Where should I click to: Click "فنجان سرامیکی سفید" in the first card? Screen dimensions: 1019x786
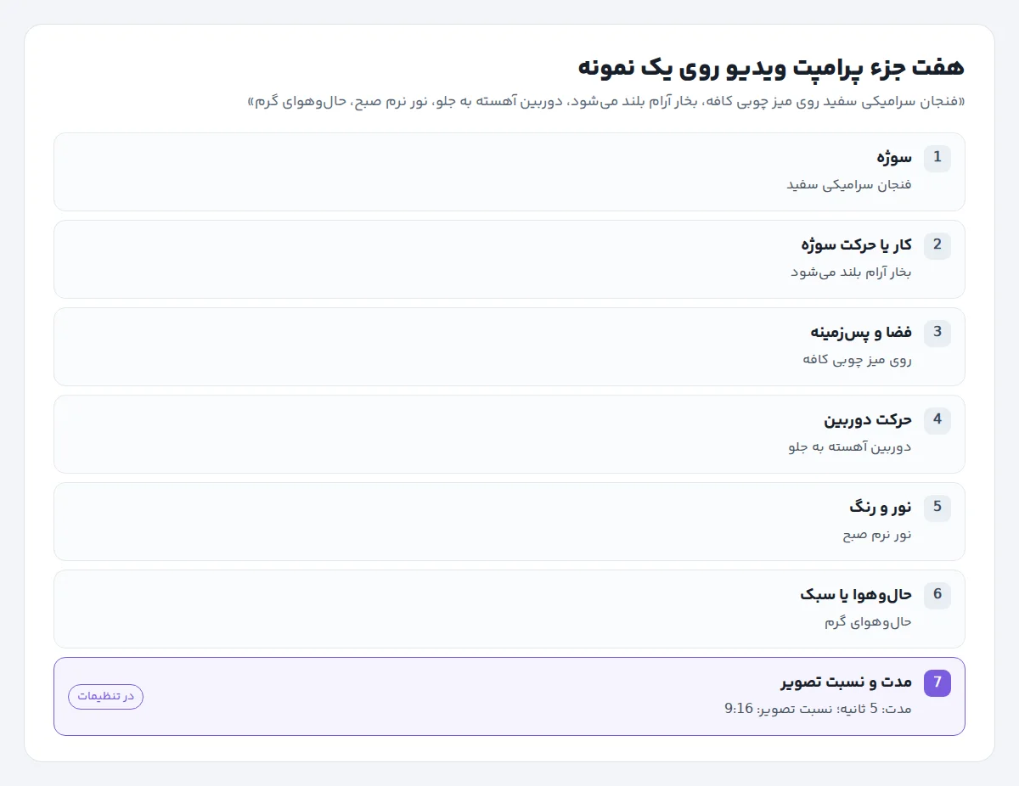click(849, 184)
